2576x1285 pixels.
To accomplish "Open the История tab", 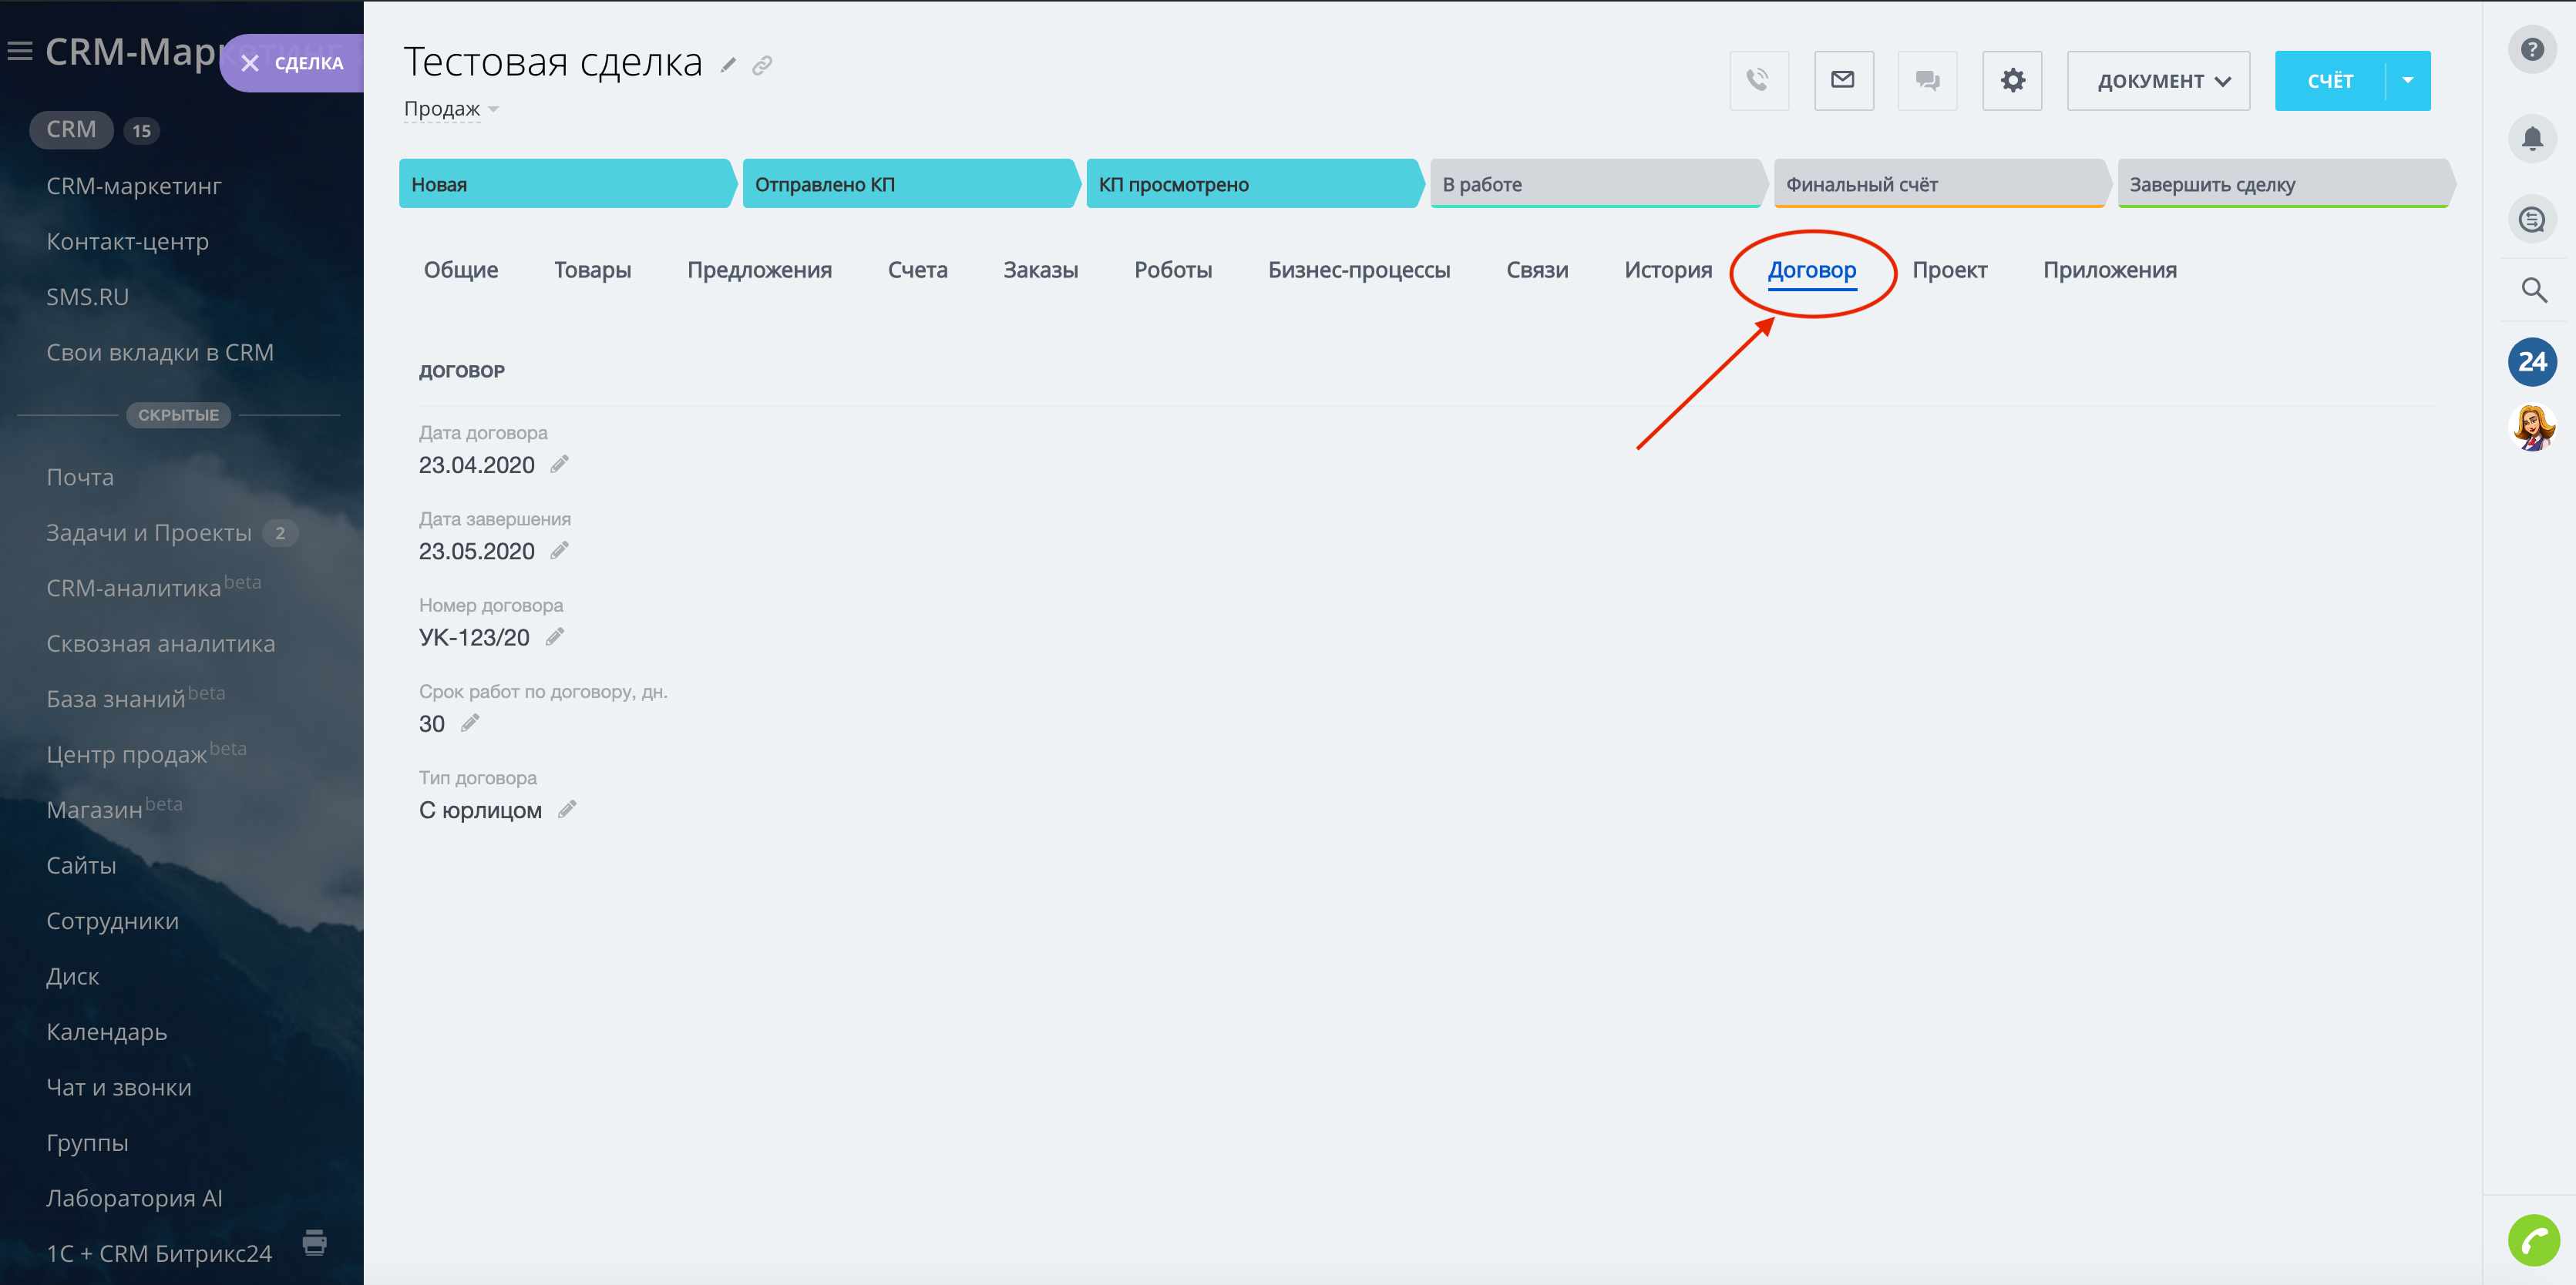I will coord(1667,270).
